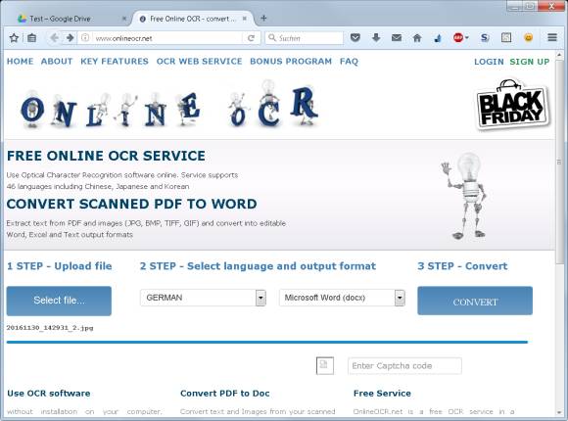
Task: Click heading CONVERT SCANNED PDF TO WORD
Action: point(132,204)
